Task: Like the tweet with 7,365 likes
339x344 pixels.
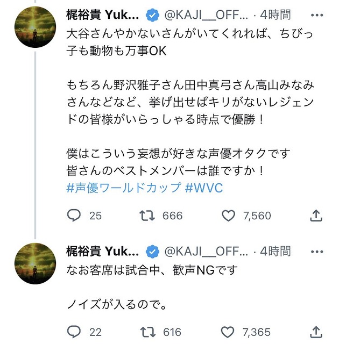Action: (229, 332)
